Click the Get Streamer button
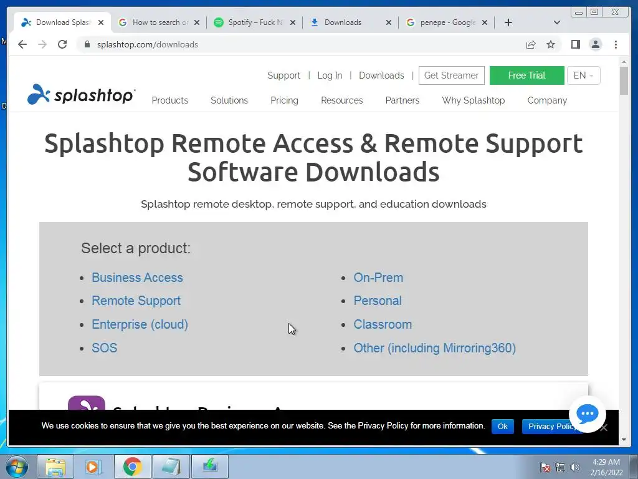This screenshot has width=638, height=479. pos(451,75)
